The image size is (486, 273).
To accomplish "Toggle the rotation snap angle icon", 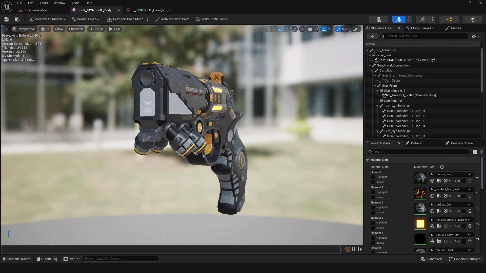I will (324, 29).
